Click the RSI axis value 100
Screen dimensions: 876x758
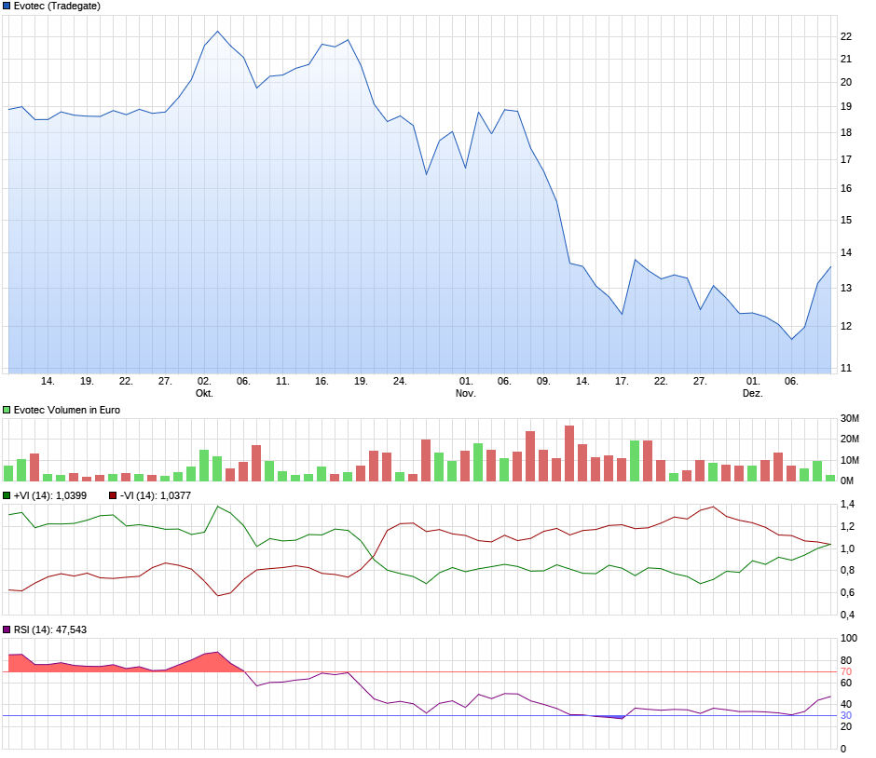tap(849, 639)
